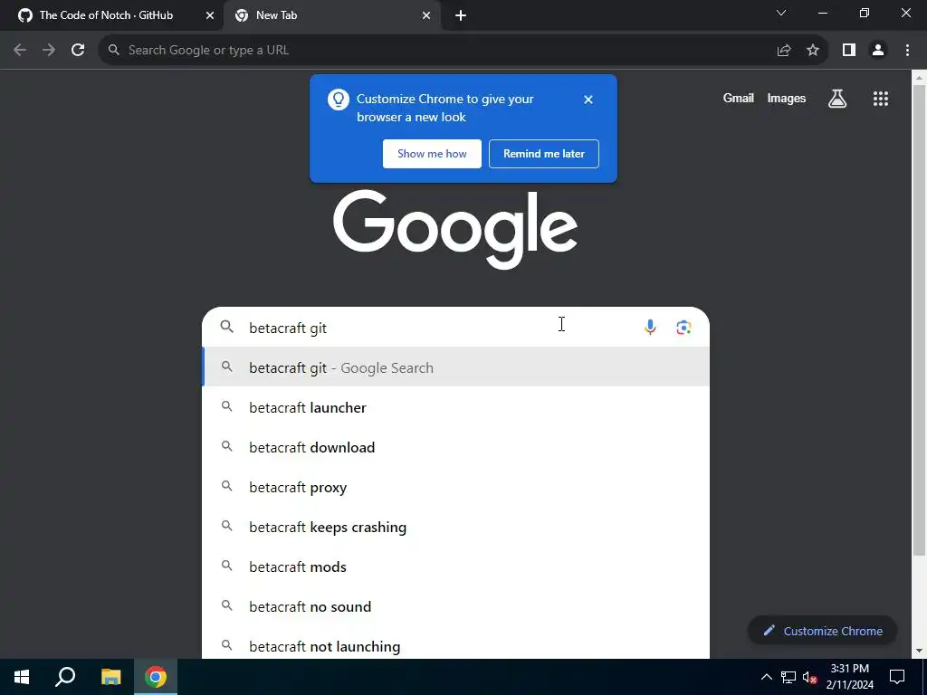The image size is (927, 695).
Task: Select the betacraft mods suggestion
Action: pyautogui.click(x=456, y=566)
